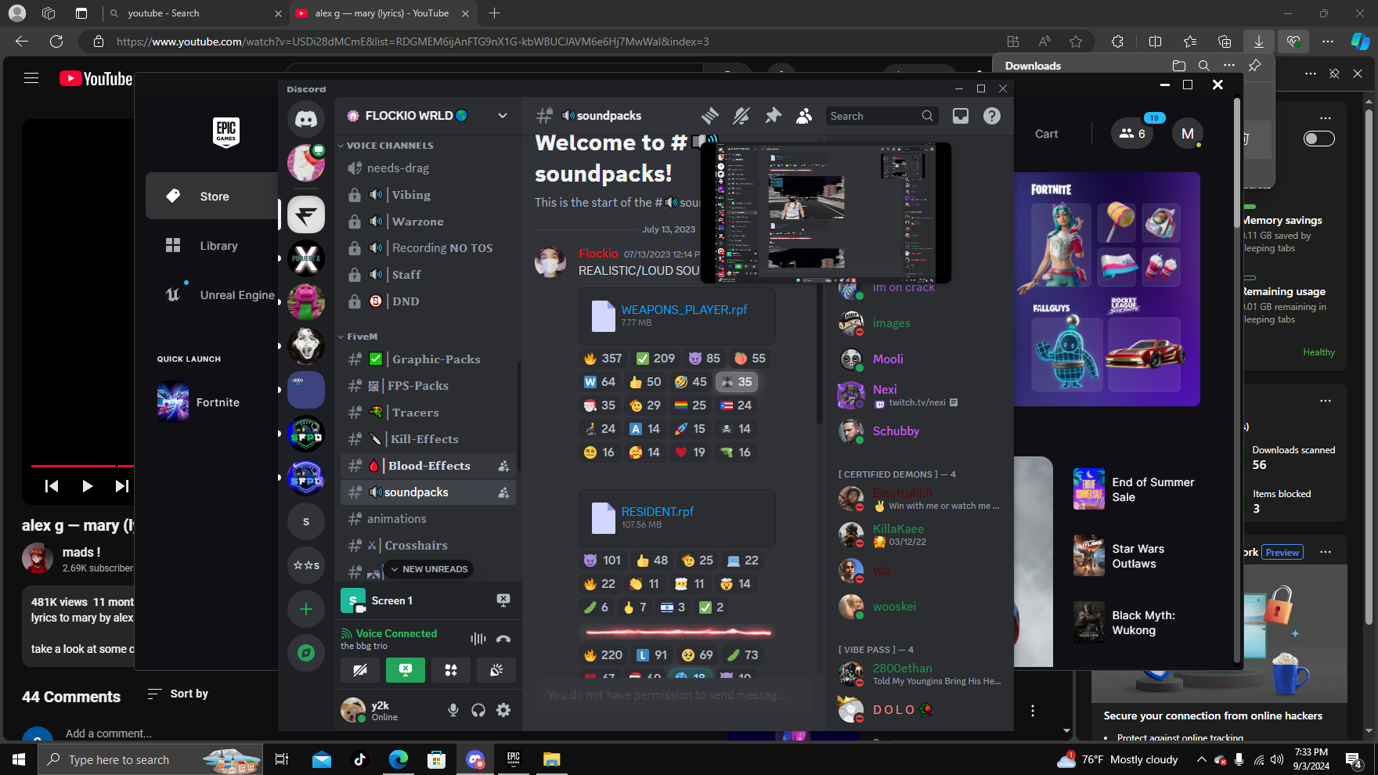Open Star Wars Outlaws item
This screenshot has height=775, width=1378.
(1135, 556)
